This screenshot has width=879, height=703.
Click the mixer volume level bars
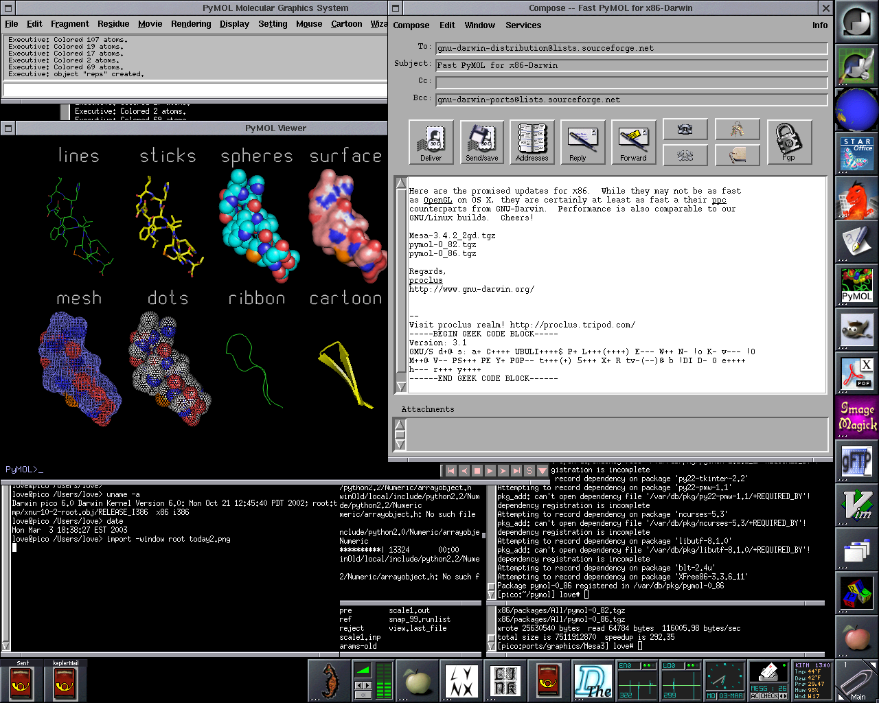click(384, 681)
